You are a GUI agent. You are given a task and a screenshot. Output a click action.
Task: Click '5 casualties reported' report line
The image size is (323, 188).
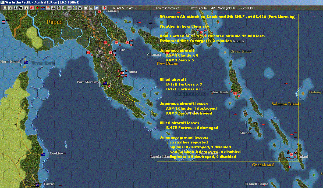click(187, 142)
